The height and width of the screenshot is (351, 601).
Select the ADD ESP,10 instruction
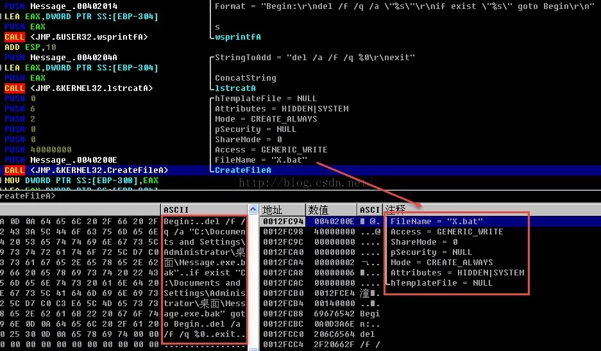pyautogui.click(x=30, y=47)
